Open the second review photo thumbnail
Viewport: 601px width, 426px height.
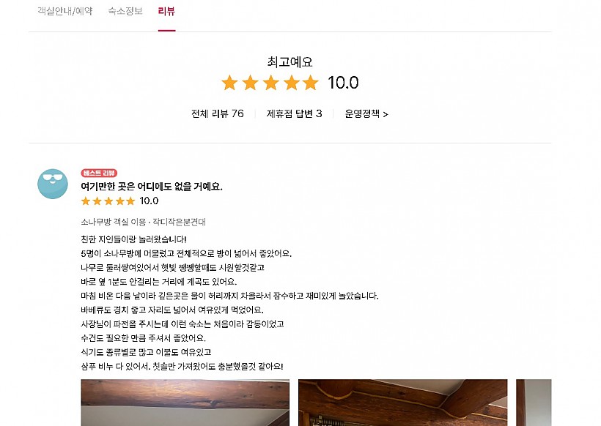[x=402, y=403]
